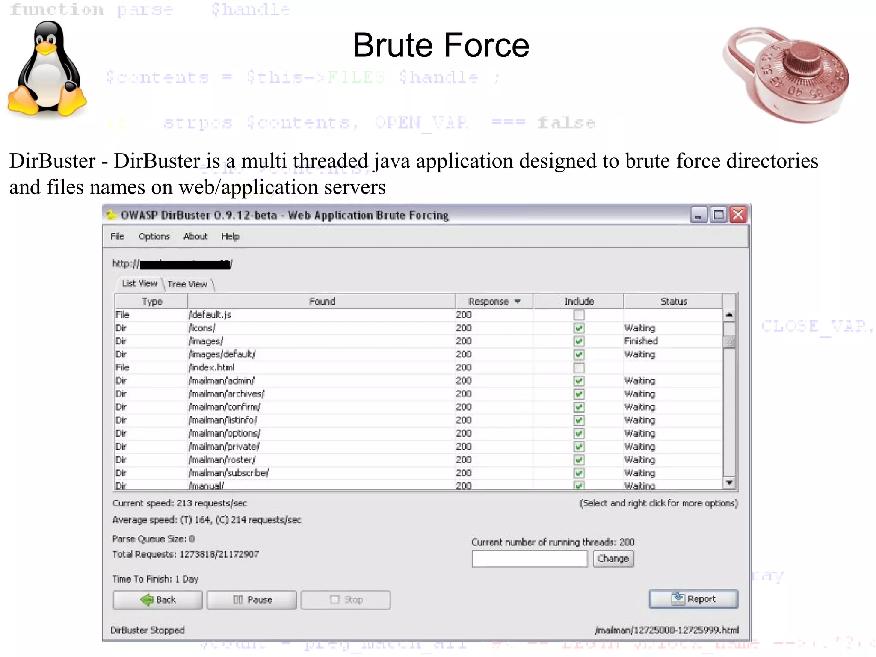Sort by the Type column header
This screenshot has width=876, height=657.
click(152, 301)
